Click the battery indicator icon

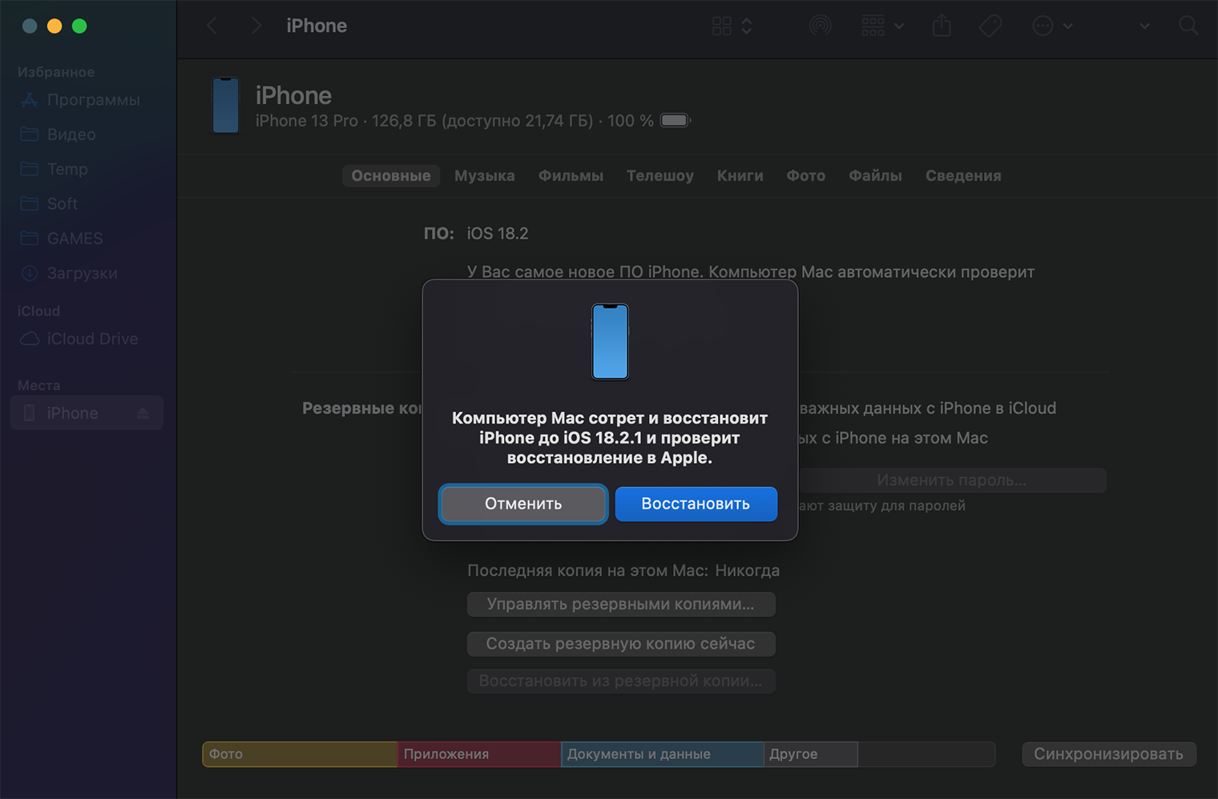[x=675, y=121]
